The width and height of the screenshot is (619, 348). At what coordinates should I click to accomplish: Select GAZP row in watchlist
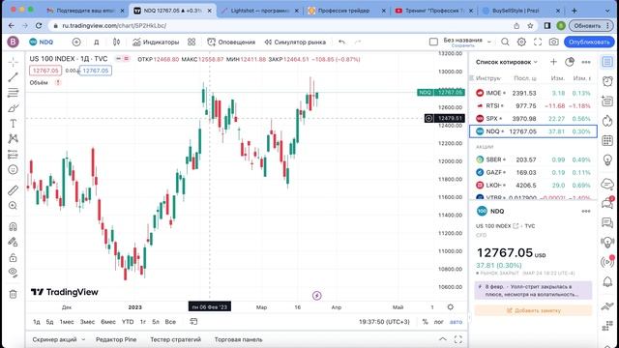(533, 172)
